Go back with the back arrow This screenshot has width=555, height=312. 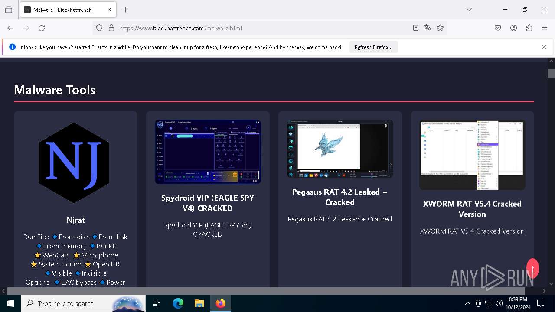[10, 28]
